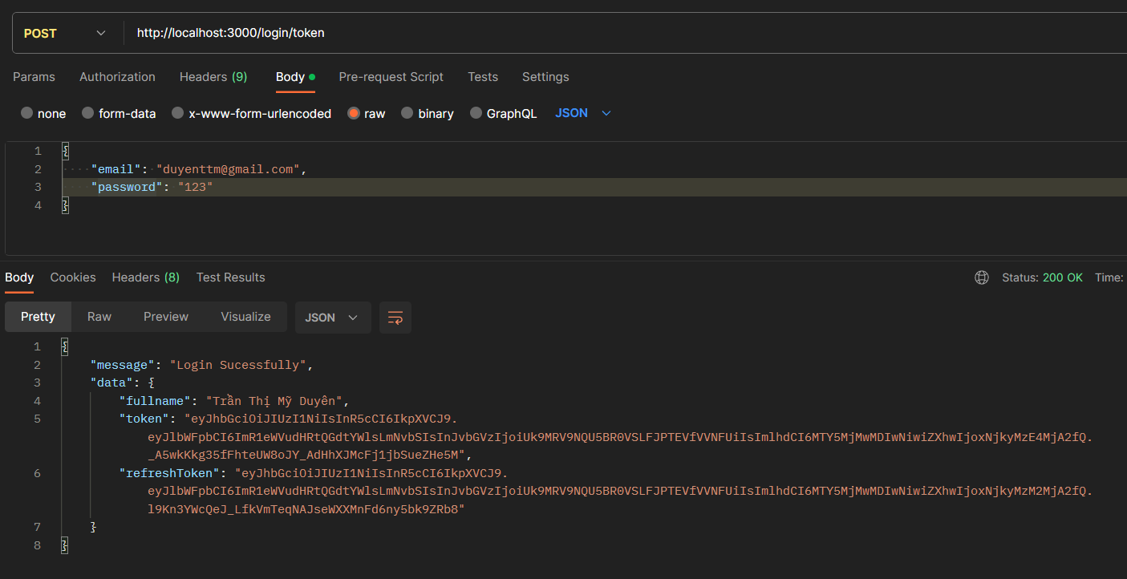
Task: Select the raw body type radio button
Action: pos(354,114)
